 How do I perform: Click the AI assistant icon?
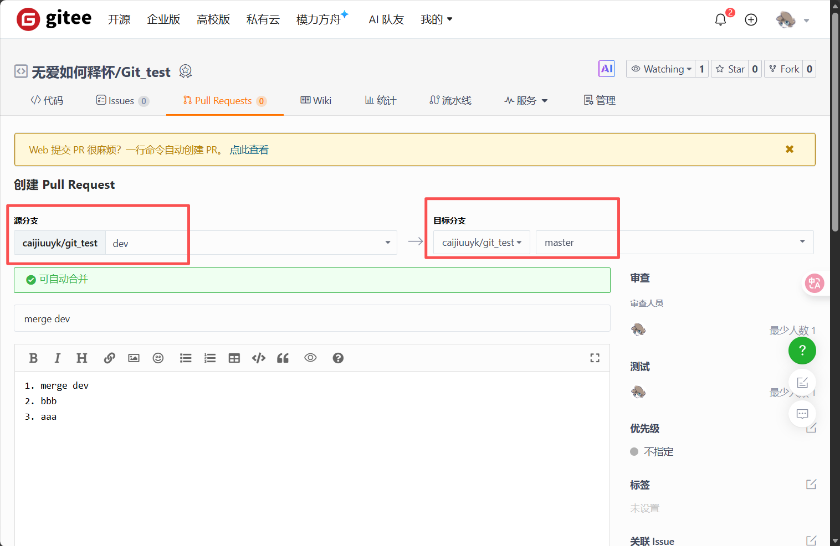coord(607,69)
